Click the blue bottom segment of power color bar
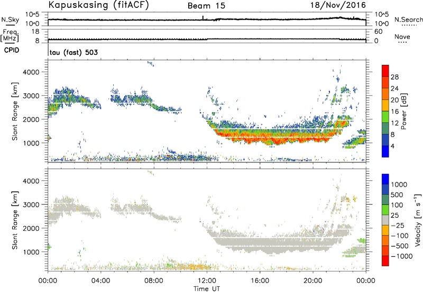 tap(385, 151)
